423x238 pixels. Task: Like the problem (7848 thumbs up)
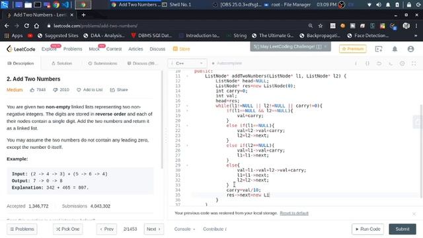[x=38, y=90]
